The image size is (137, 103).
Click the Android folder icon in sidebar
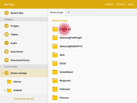point(9,90)
